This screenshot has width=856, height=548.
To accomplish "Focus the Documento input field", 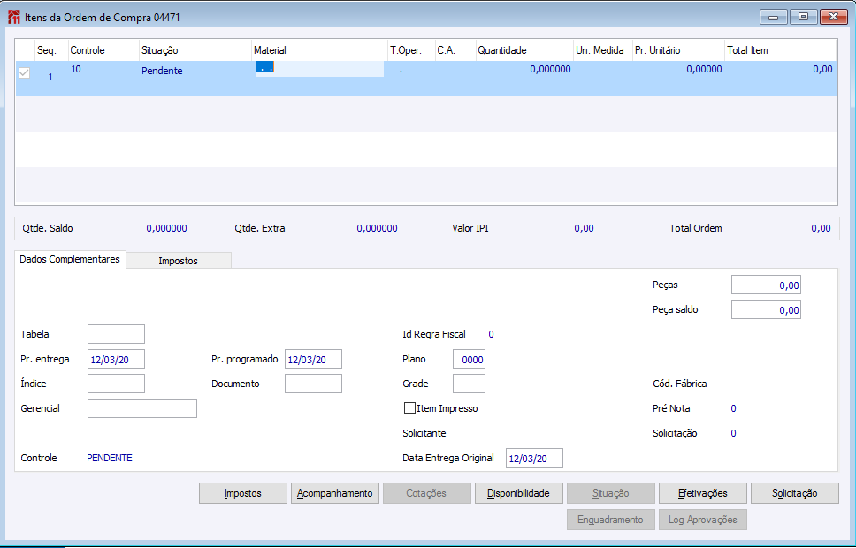I will 313,384.
